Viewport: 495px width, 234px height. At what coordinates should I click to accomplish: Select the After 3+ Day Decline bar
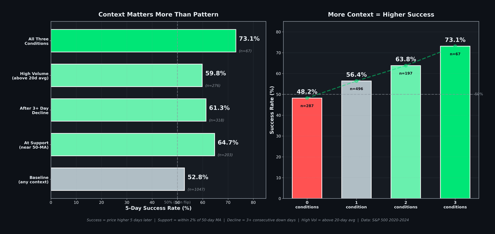coord(128,110)
